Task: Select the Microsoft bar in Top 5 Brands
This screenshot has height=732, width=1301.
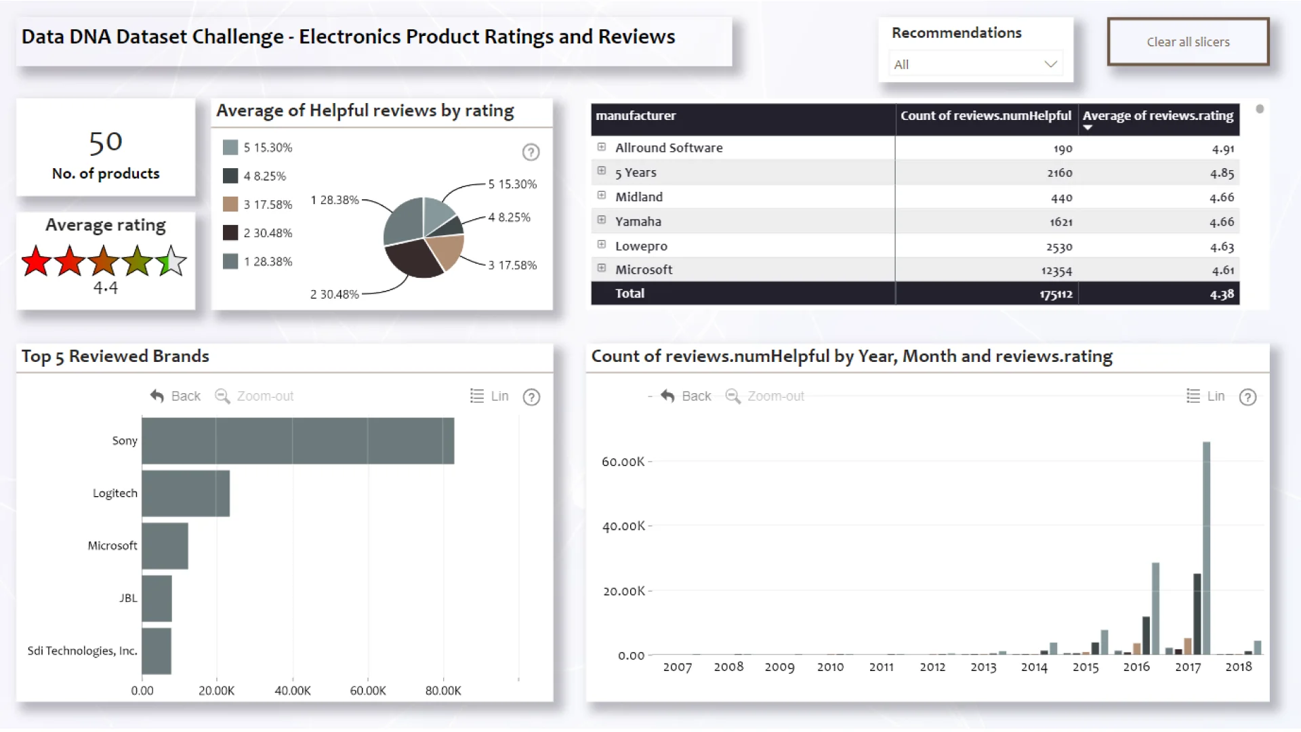Action: point(165,546)
